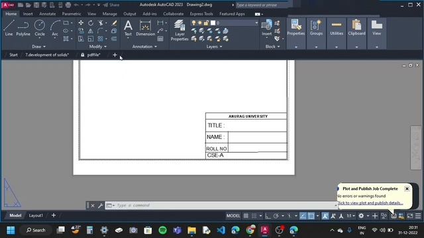Switch to the Annotate ribbon tab
The height and width of the screenshot is (238, 424).
click(47, 14)
